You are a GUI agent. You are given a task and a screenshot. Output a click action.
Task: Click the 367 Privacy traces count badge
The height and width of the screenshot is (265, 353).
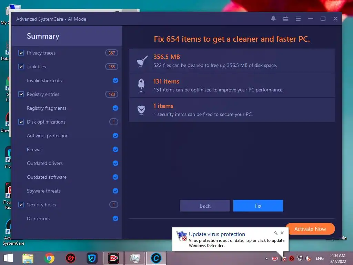(112, 53)
